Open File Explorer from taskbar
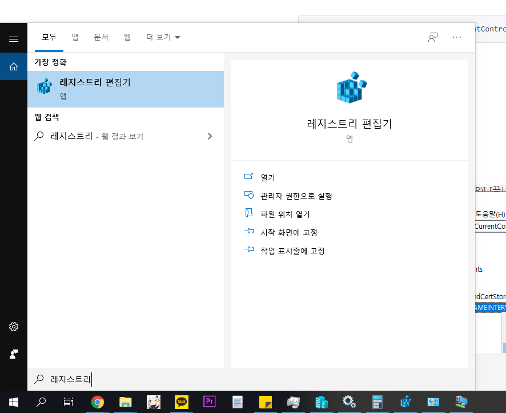Image resolution: width=506 pixels, height=413 pixels. click(x=126, y=402)
